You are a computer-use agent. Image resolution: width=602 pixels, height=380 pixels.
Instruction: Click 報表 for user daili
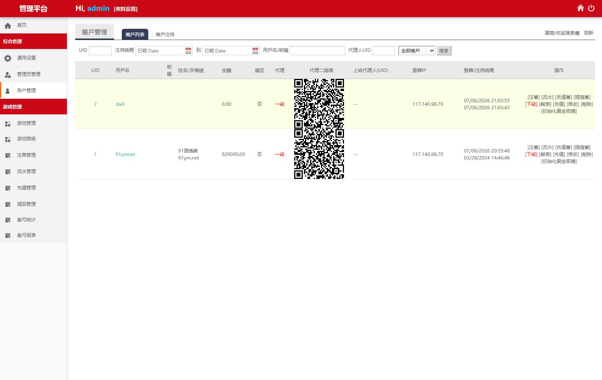pyautogui.click(x=545, y=104)
